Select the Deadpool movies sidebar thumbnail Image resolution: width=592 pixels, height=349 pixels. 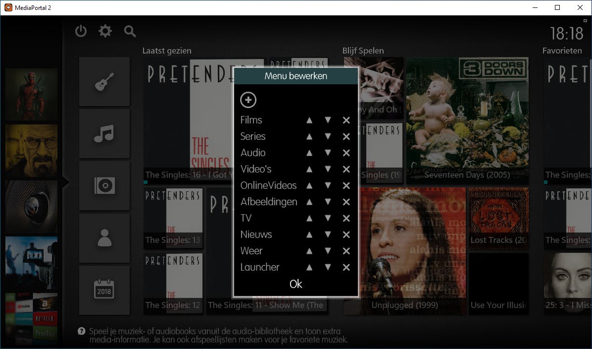click(x=31, y=95)
